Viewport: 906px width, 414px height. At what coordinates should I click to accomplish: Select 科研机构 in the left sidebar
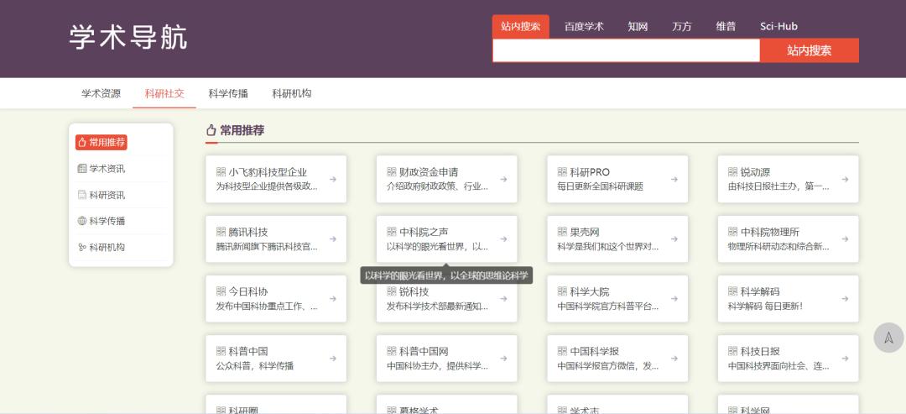(102, 247)
